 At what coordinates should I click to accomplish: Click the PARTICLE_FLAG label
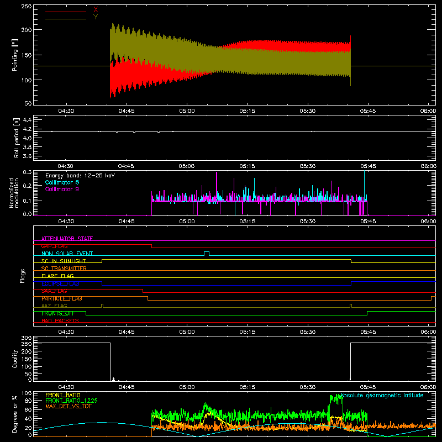click(x=62, y=298)
